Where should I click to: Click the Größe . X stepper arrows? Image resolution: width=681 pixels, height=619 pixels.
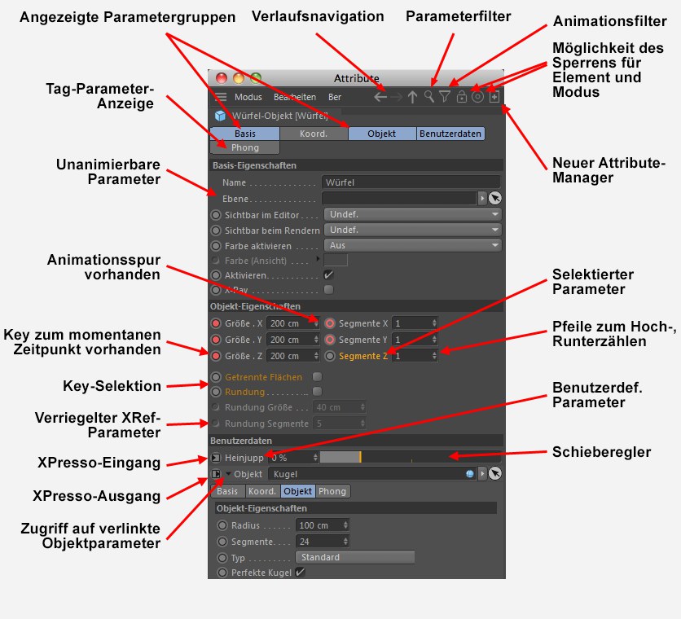click(x=316, y=323)
